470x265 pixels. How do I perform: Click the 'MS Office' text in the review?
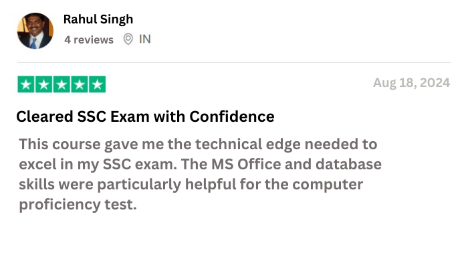point(246,164)
